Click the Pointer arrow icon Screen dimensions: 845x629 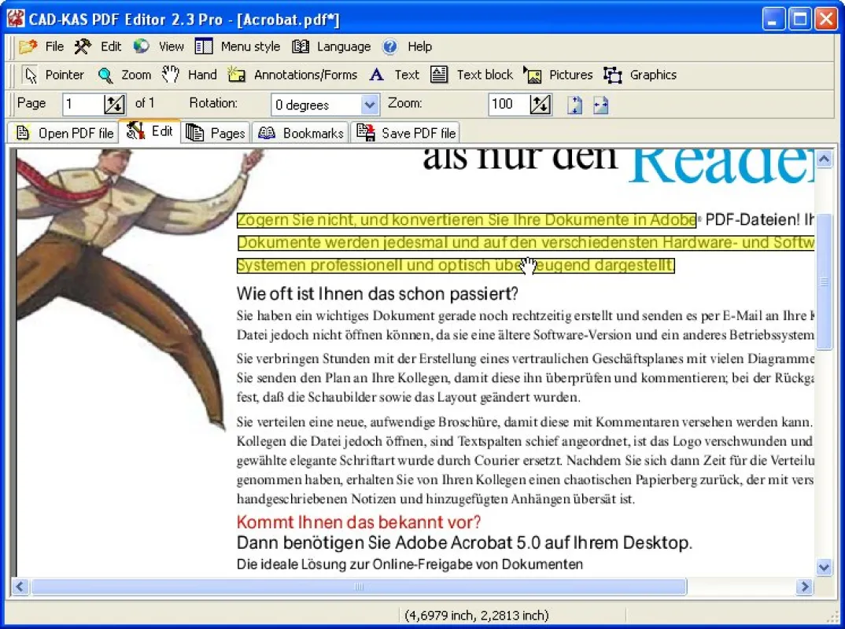click(31, 75)
